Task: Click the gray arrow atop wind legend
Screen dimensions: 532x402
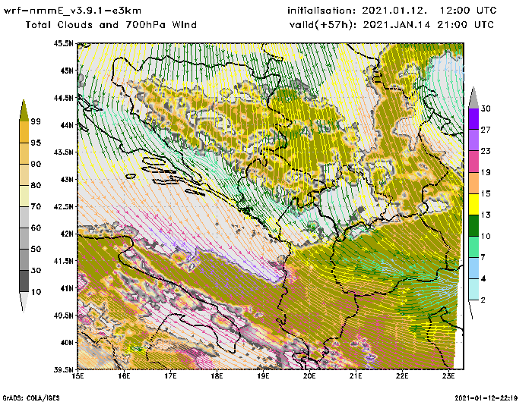Action: [473, 98]
